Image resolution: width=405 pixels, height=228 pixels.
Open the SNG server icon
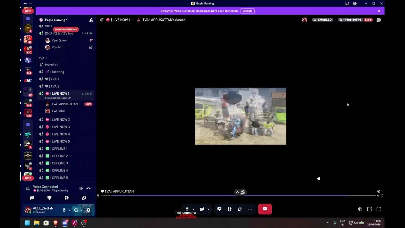coord(28,81)
